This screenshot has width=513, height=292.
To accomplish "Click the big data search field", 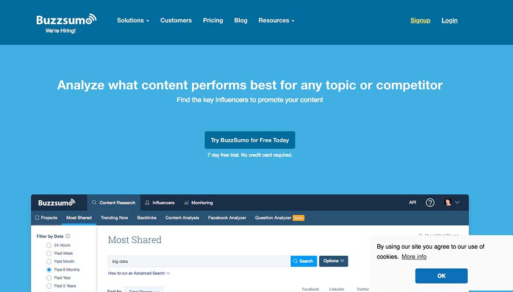I will pos(199,261).
